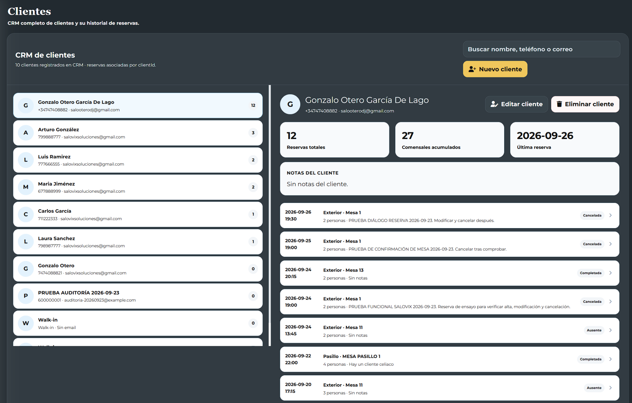Click the G avatar for Gonzalo Otero 7474088821
Screen dimensions: 632x403
[x=26, y=269]
